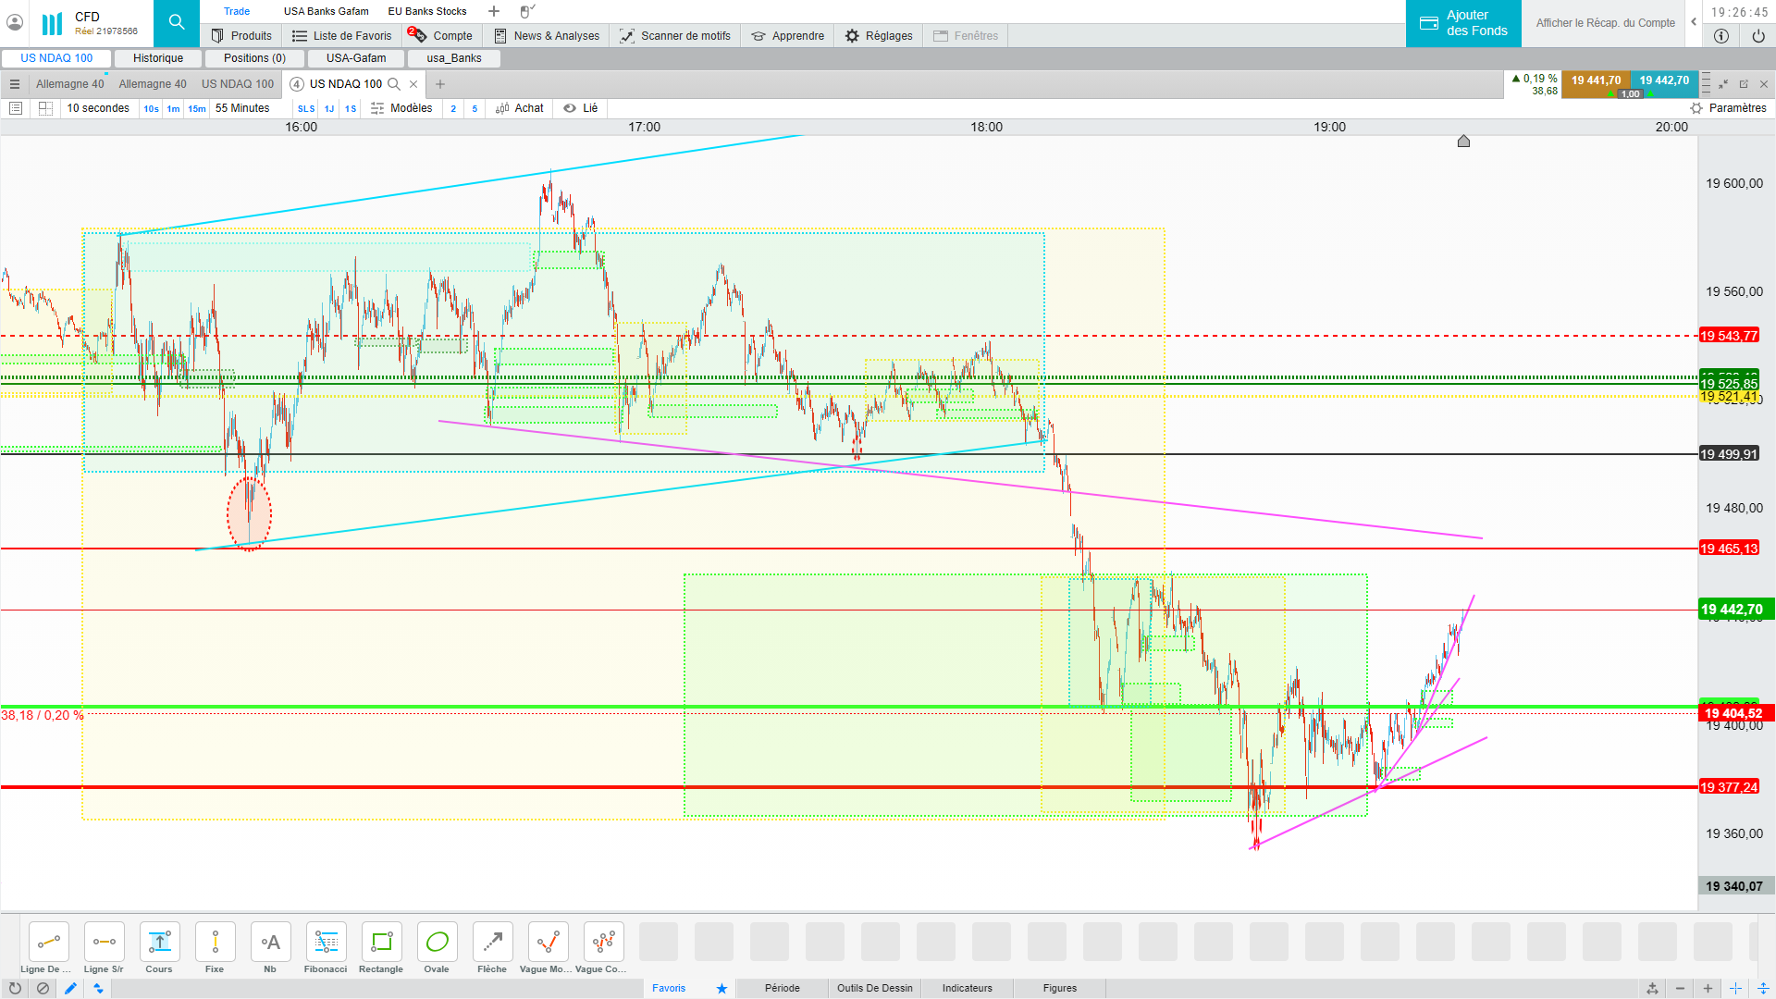The height and width of the screenshot is (999, 1776).
Task: Select the Ovale drawing tool
Action: click(437, 943)
